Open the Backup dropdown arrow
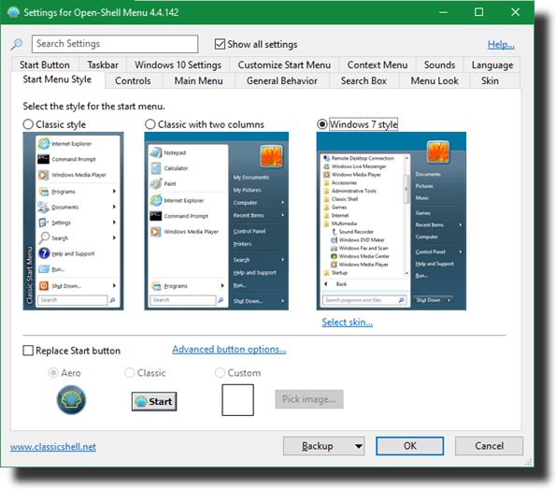 (x=359, y=446)
